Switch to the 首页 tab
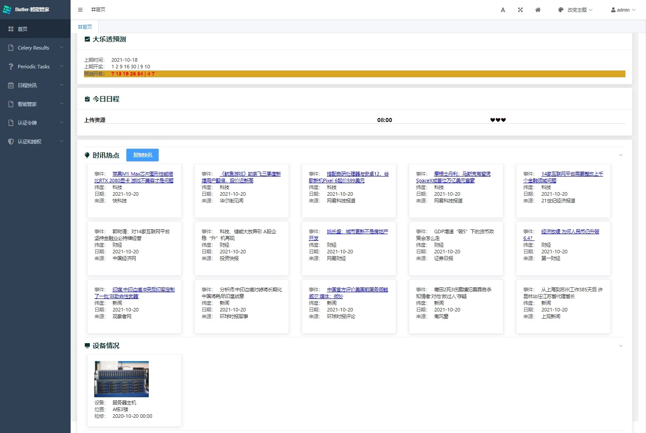646x433 pixels. click(x=85, y=27)
